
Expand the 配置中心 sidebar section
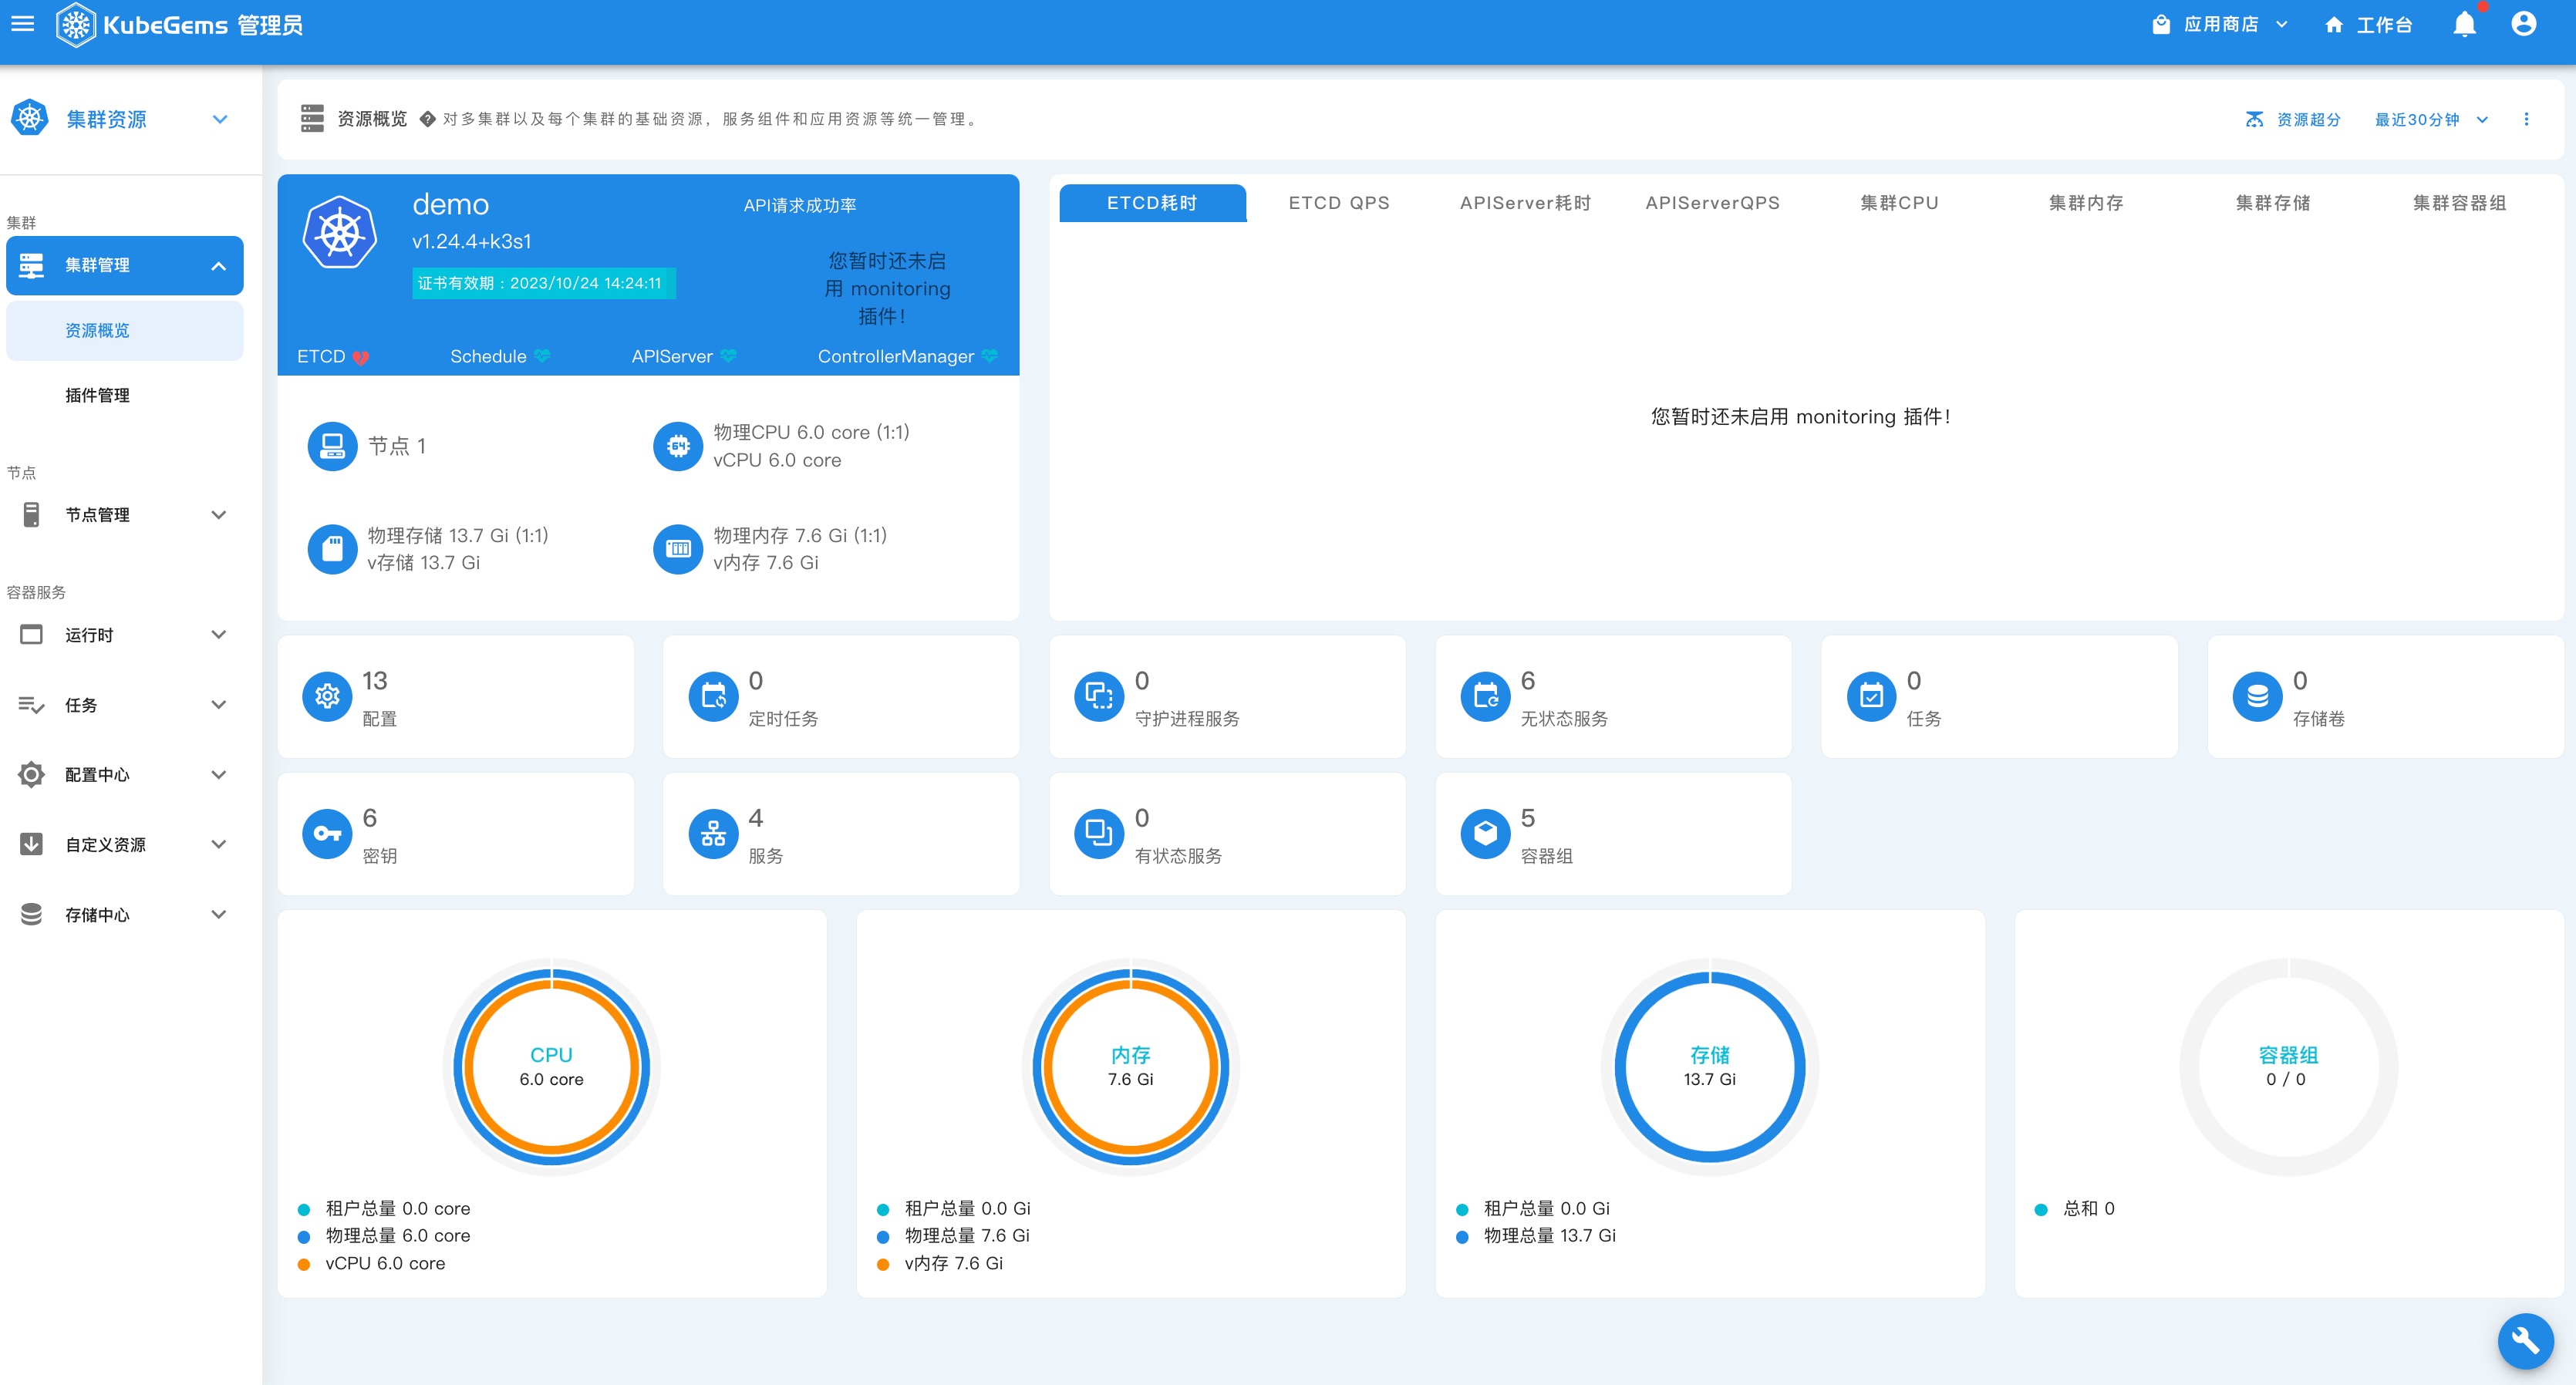219,775
